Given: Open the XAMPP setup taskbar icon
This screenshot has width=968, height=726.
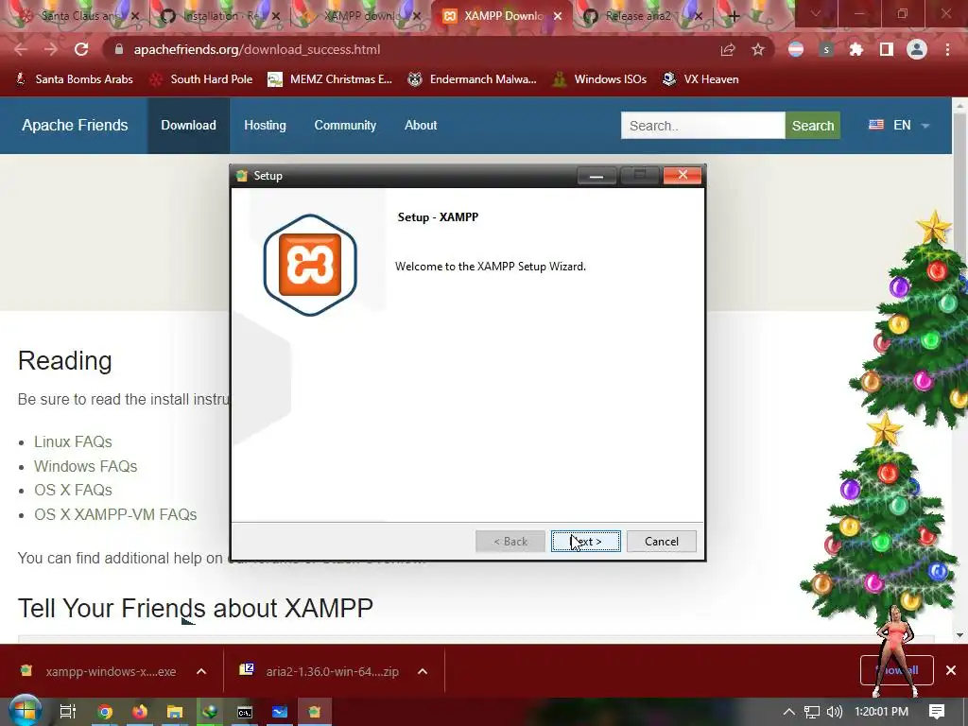Looking at the screenshot, I should [x=315, y=712].
